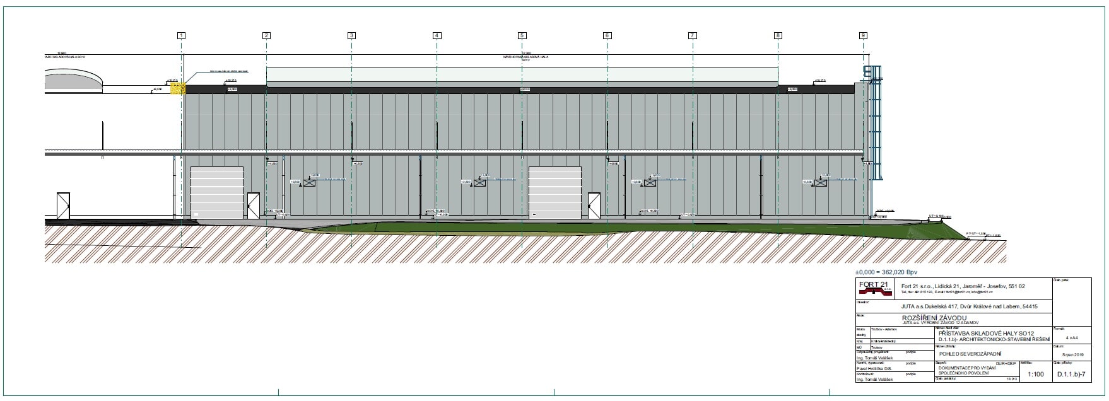This screenshot has width=1109, height=401.
Task: Click the FORT 21 company logo
Action: [874, 288]
